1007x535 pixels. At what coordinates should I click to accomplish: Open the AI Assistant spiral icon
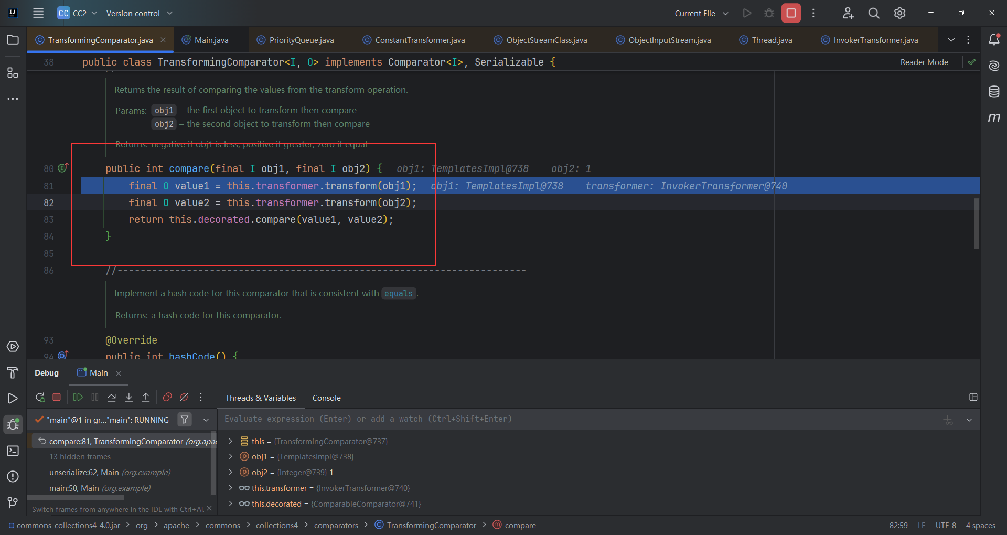[994, 66]
